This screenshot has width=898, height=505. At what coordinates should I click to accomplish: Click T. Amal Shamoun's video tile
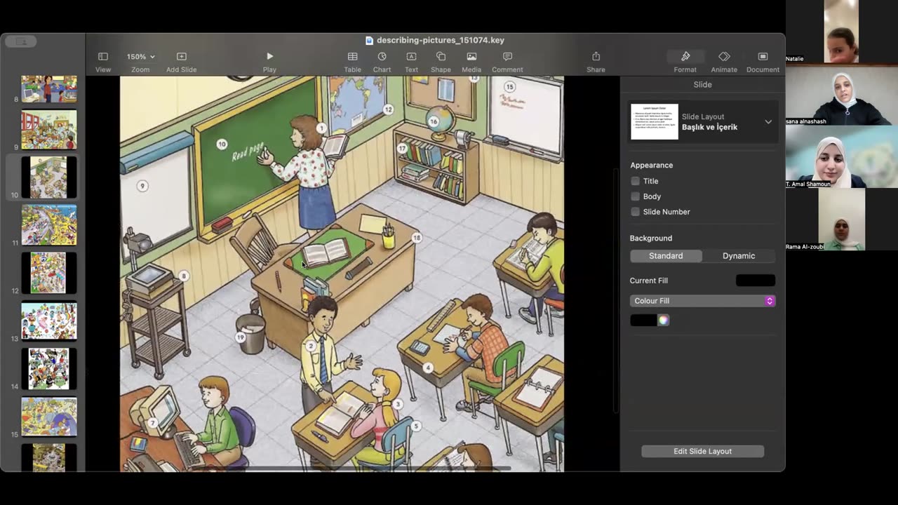(841, 157)
